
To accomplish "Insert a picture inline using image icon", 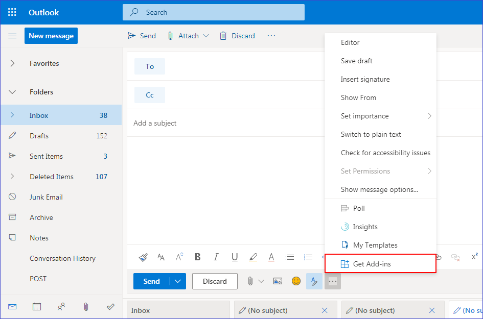I will tap(278, 281).
